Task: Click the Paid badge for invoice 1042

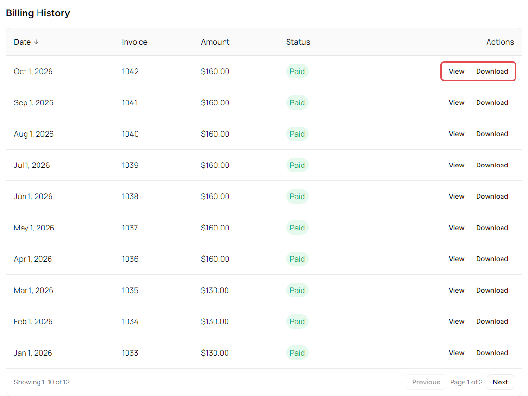Action: pos(297,71)
